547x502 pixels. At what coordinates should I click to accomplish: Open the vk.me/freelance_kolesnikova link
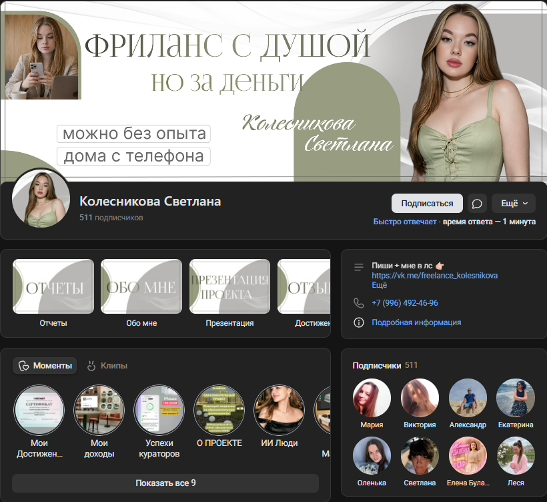tap(435, 276)
